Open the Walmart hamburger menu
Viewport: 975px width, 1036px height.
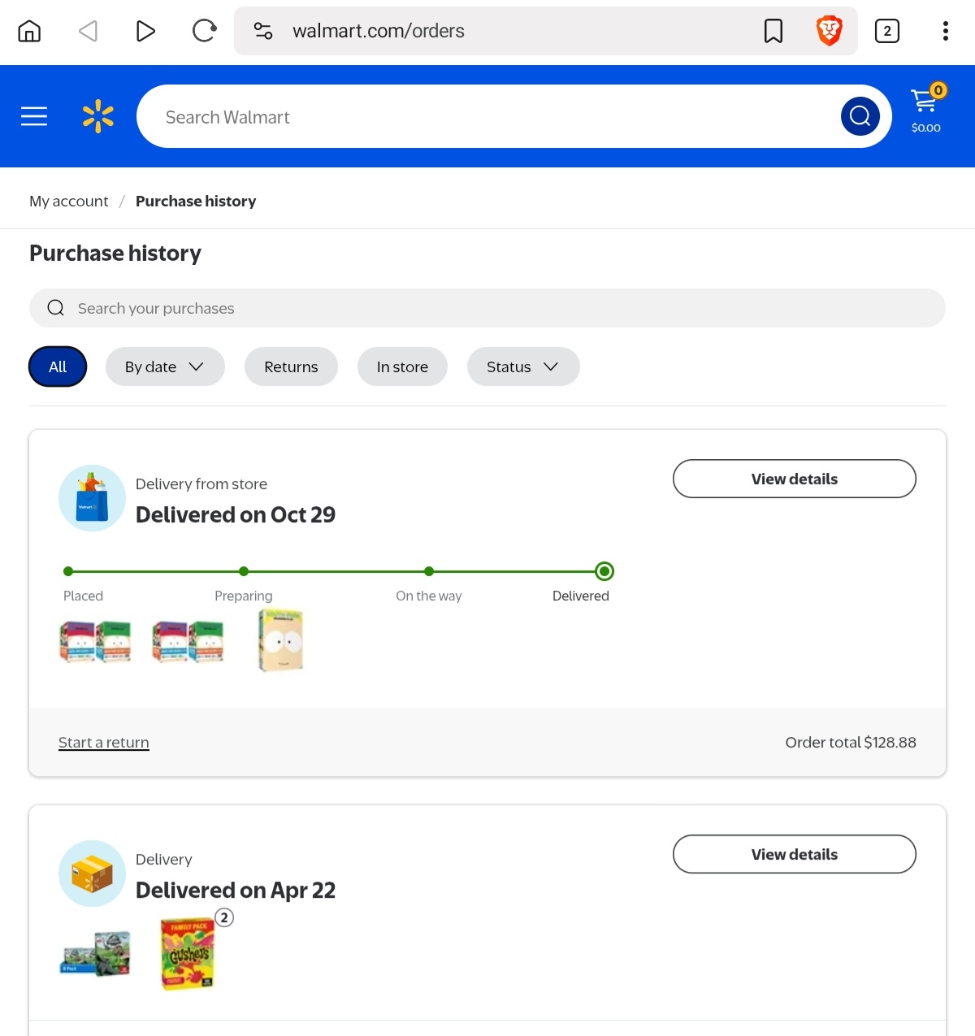pos(34,117)
